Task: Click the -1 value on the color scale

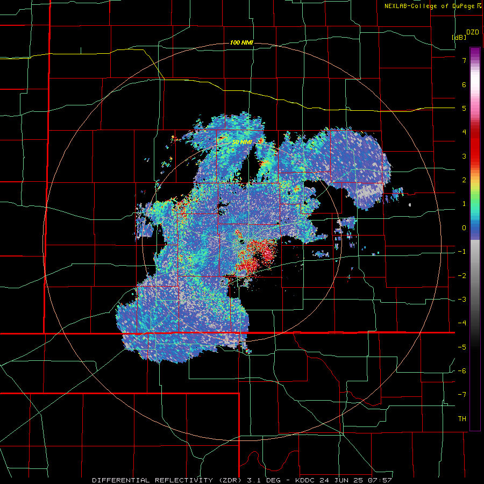Action: pyautogui.click(x=462, y=252)
